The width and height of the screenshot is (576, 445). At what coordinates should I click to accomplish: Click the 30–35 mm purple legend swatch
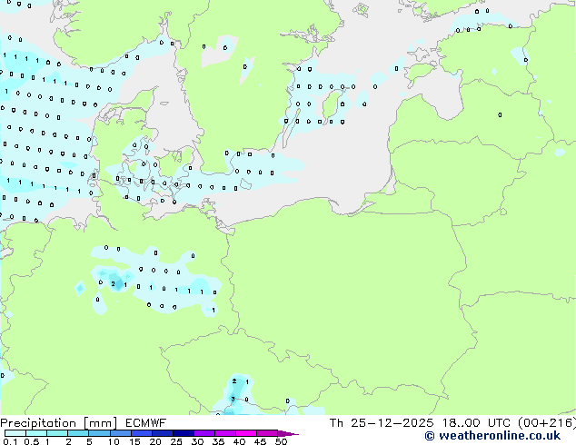204,433
